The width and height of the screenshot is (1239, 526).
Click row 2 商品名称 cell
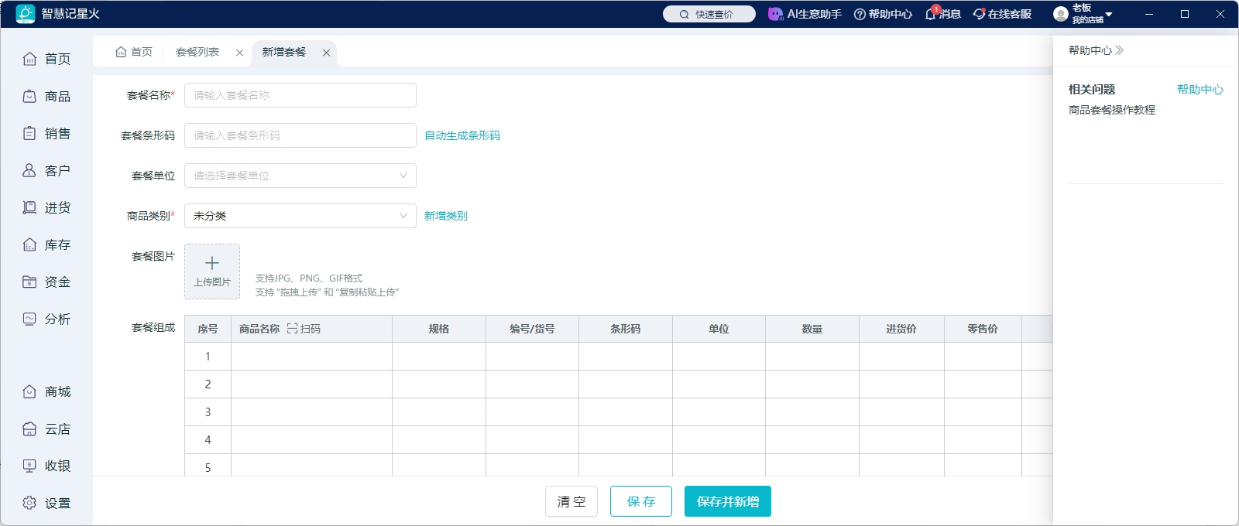click(311, 384)
